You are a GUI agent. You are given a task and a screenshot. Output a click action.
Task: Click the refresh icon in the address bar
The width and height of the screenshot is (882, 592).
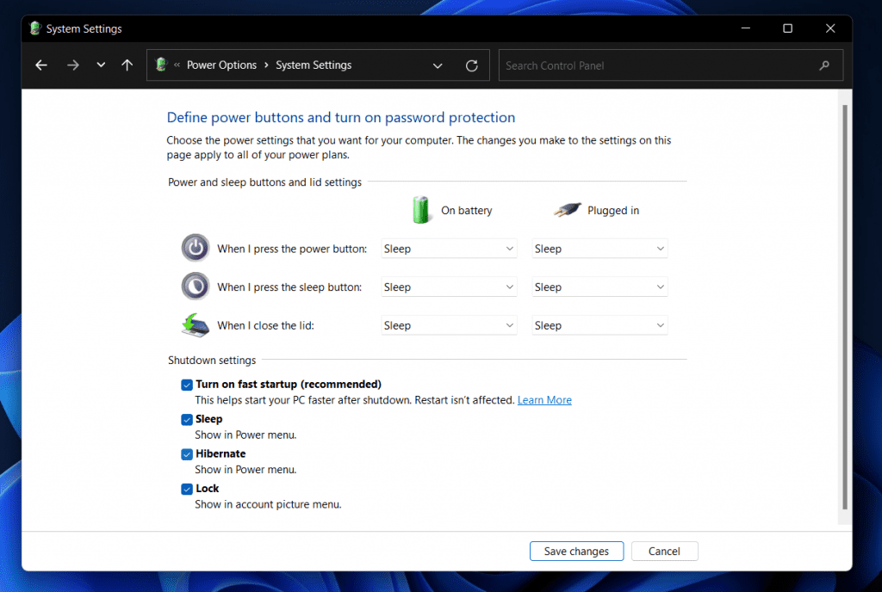point(471,65)
